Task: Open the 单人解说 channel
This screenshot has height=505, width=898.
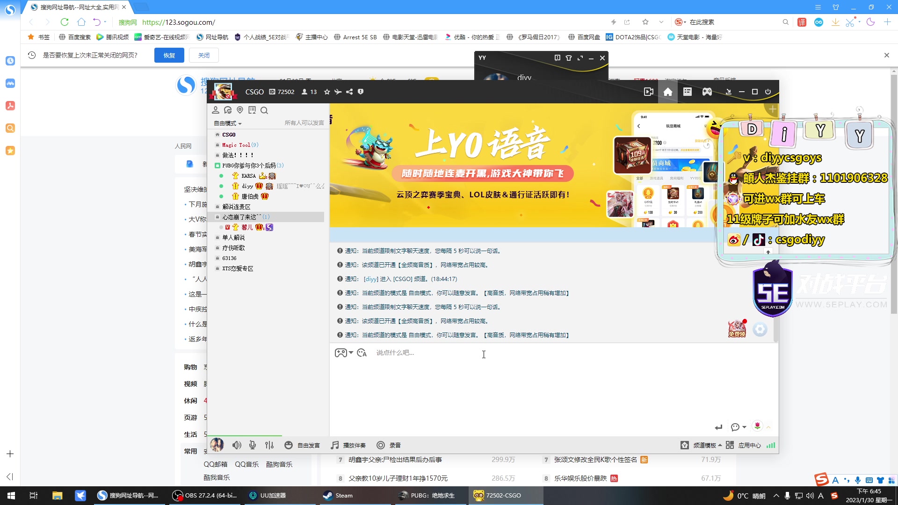Action: click(x=233, y=238)
